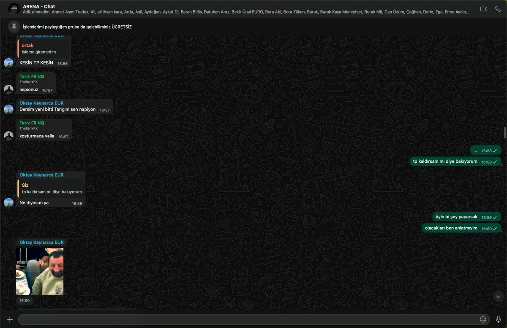This screenshot has width=507, height=328.
Task: Click TheTarikFX label under first Tarık name
Action: click(x=29, y=82)
